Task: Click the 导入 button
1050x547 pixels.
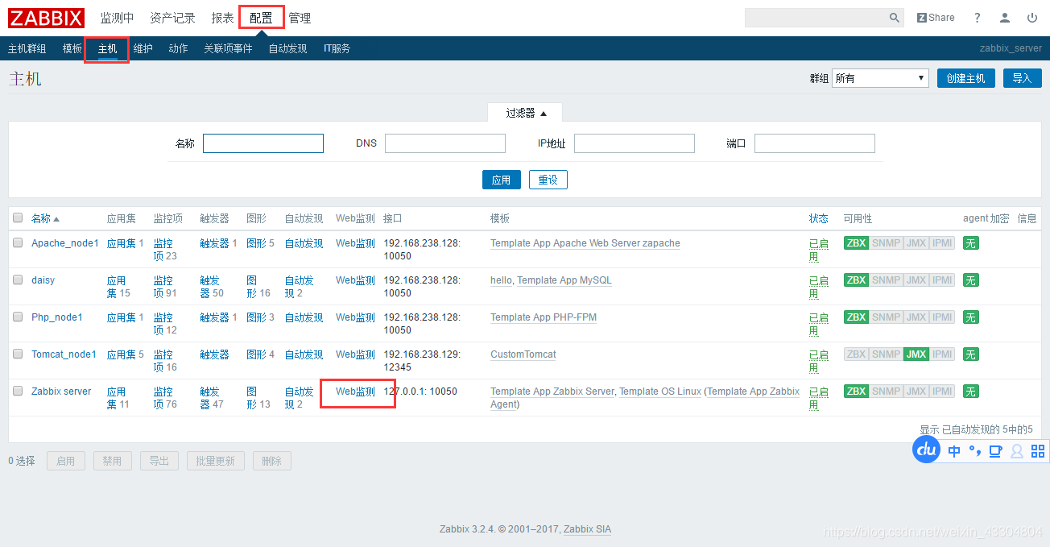Action: [1023, 78]
